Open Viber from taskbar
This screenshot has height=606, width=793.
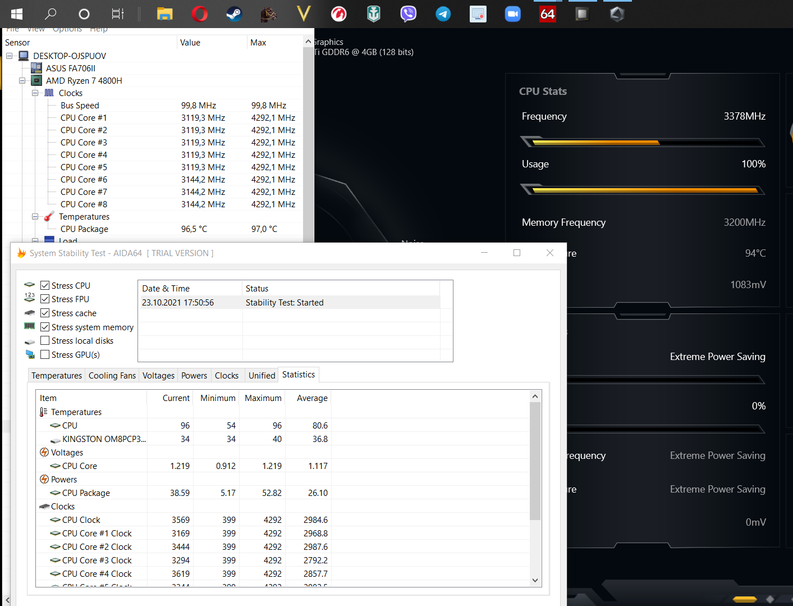[408, 14]
